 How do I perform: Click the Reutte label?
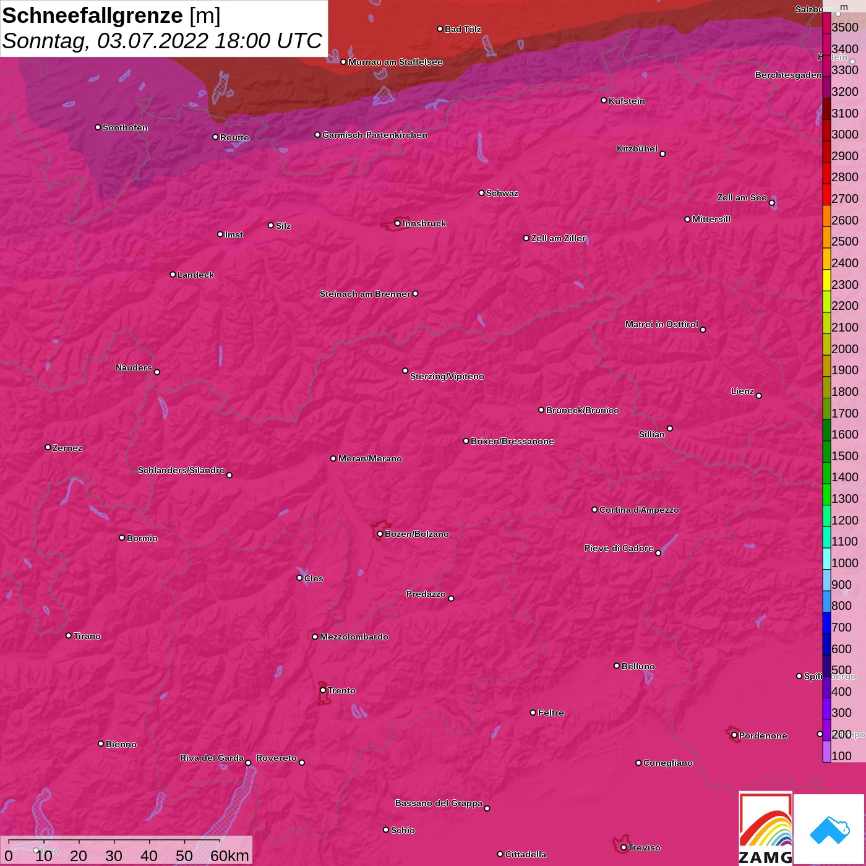coord(234,137)
